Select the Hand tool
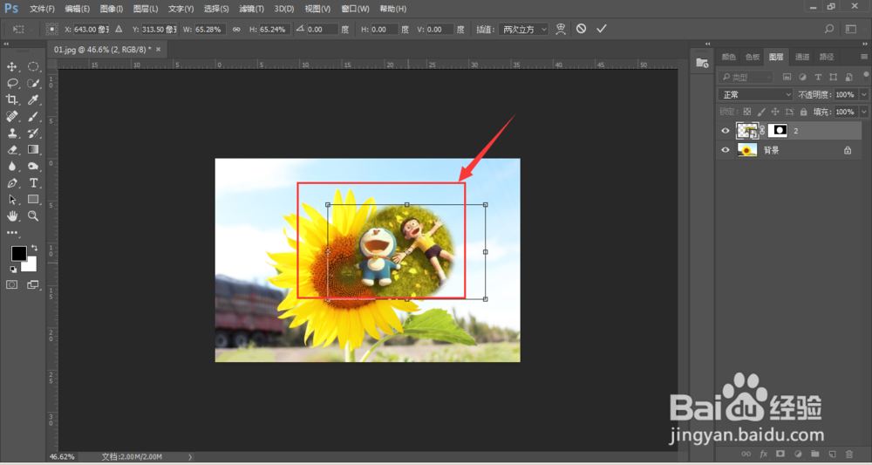 click(x=11, y=215)
